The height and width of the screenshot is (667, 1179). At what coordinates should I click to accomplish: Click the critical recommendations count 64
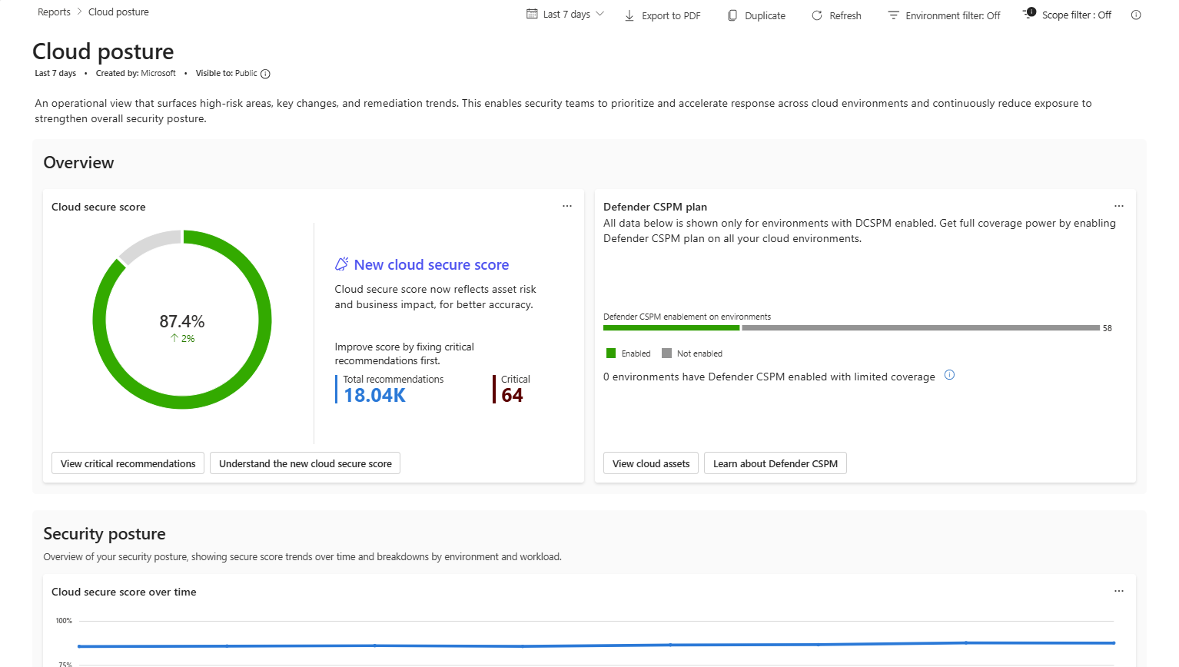click(x=512, y=395)
